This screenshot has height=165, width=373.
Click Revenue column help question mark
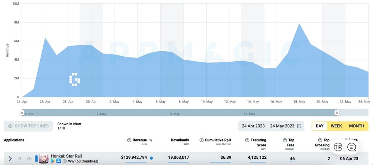129,140
